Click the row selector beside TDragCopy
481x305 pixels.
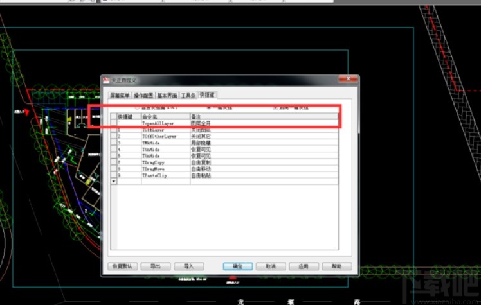[114, 162]
